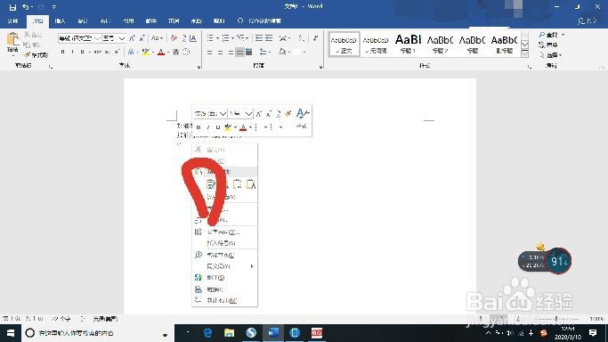Image resolution: width=608 pixels, height=342 pixels.
Task: Open File Explorer from taskbar
Action: tap(229, 333)
